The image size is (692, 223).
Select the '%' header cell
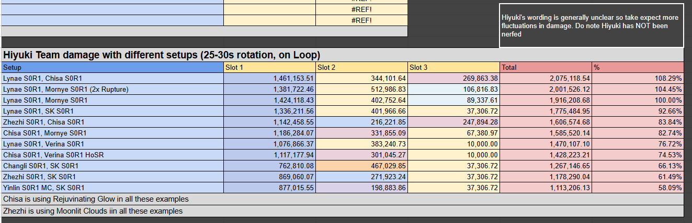click(x=638, y=67)
